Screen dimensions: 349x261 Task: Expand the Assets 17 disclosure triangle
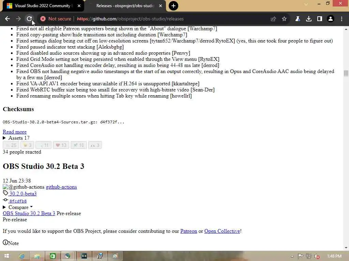coord(4,138)
